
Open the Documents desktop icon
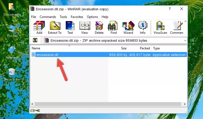(12, 10)
